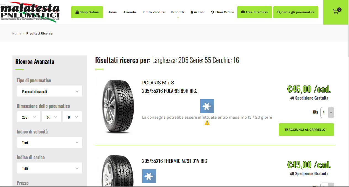Open the quantity dropdown showing 4

point(327,113)
